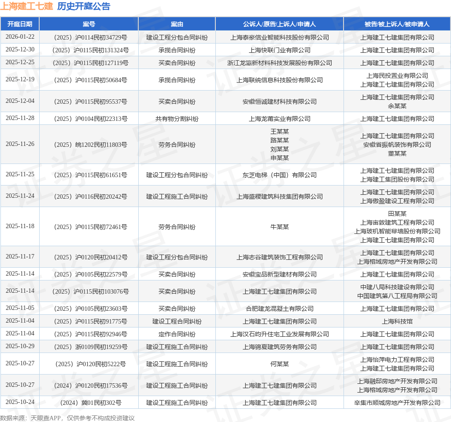Click plaintiff 上海锦夏建筑劳务有限公司
Image resolution: width=451 pixels, height=422 pixels.
[280, 347]
